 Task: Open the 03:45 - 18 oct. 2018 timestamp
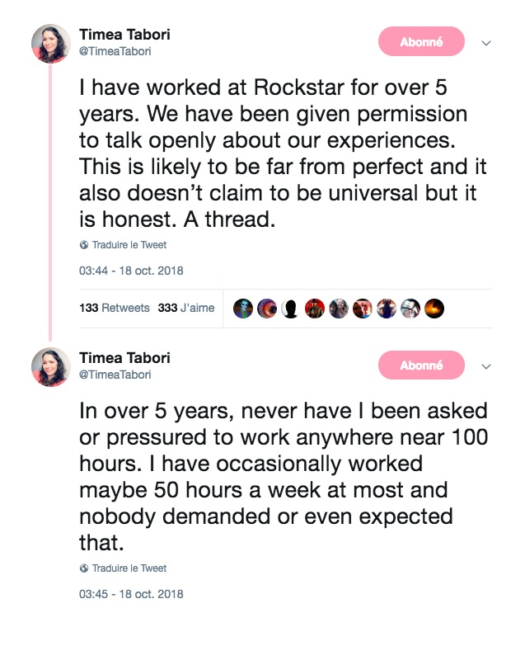(131, 594)
